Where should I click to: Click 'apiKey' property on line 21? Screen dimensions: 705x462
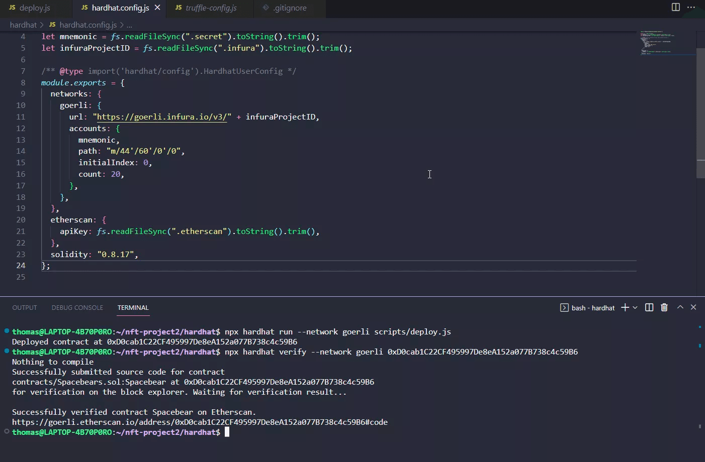click(x=73, y=232)
